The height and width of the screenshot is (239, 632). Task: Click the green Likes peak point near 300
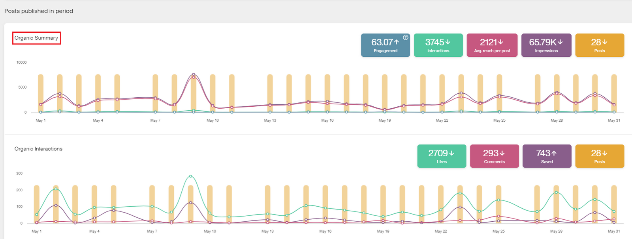(x=191, y=176)
